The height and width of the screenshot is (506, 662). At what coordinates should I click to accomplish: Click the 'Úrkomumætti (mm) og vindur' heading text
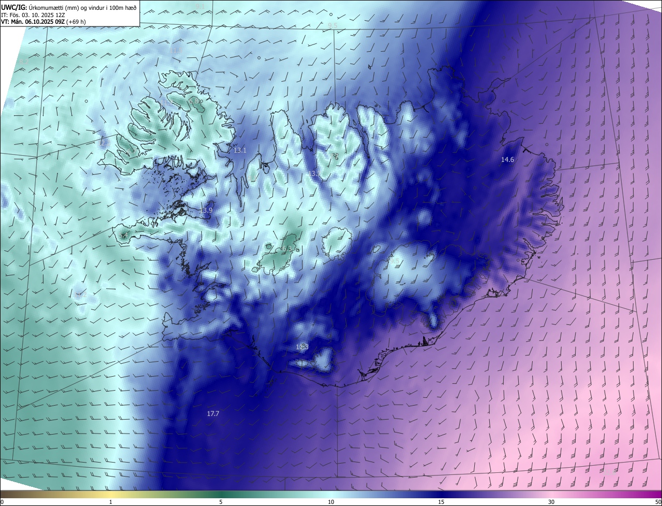68,8
